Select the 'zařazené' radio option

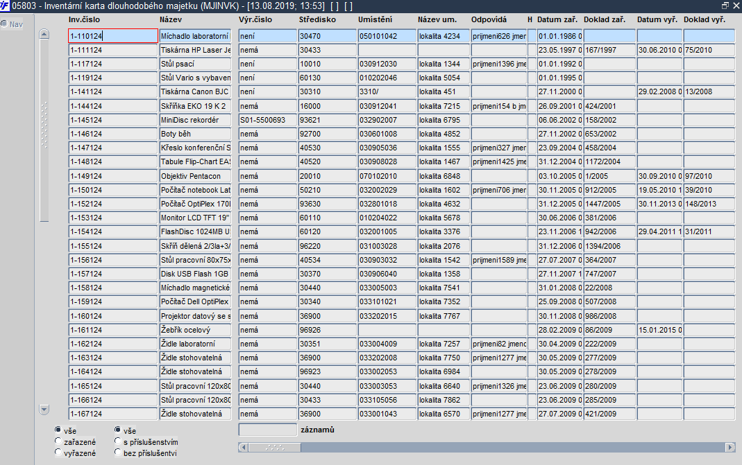click(58, 441)
